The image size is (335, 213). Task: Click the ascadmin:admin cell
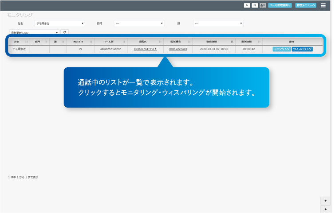point(110,49)
